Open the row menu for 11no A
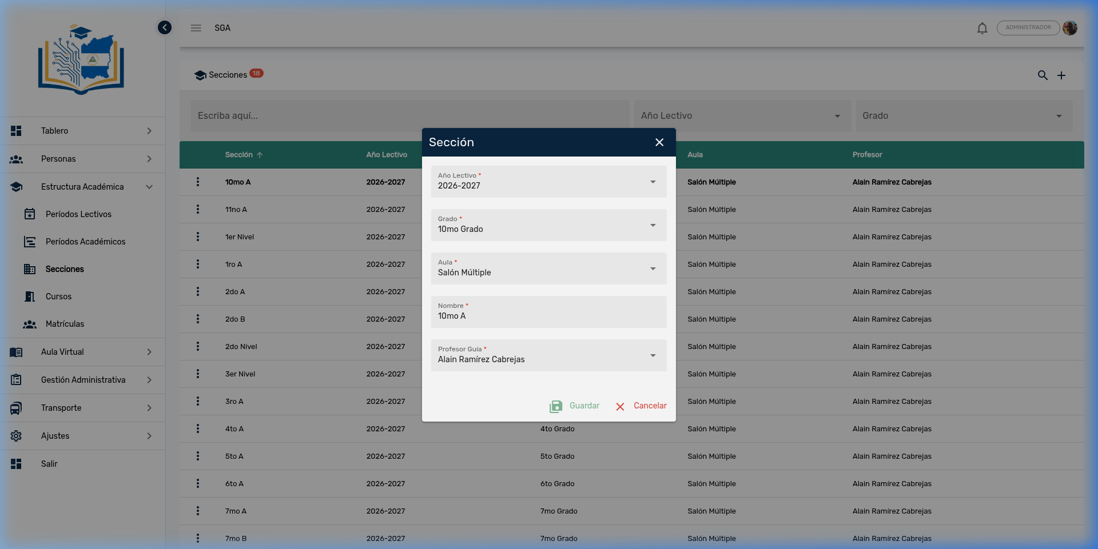 pyautogui.click(x=198, y=210)
